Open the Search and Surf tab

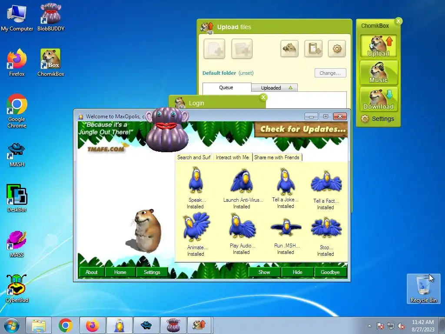coord(194,157)
